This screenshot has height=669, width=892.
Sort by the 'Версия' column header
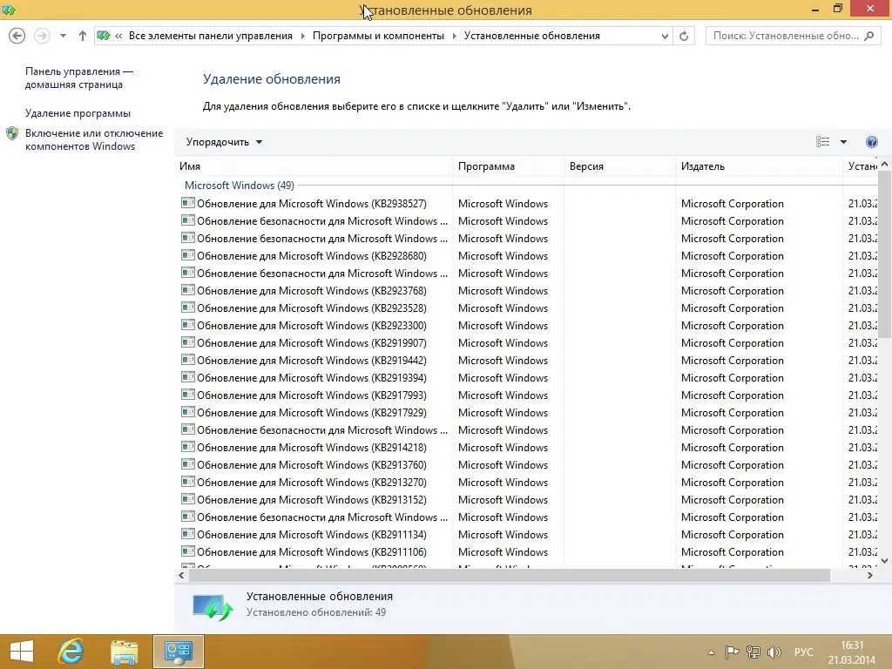619,166
